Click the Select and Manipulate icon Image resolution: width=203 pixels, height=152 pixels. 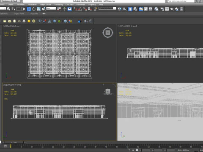pyautogui.click(x=65, y=9)
